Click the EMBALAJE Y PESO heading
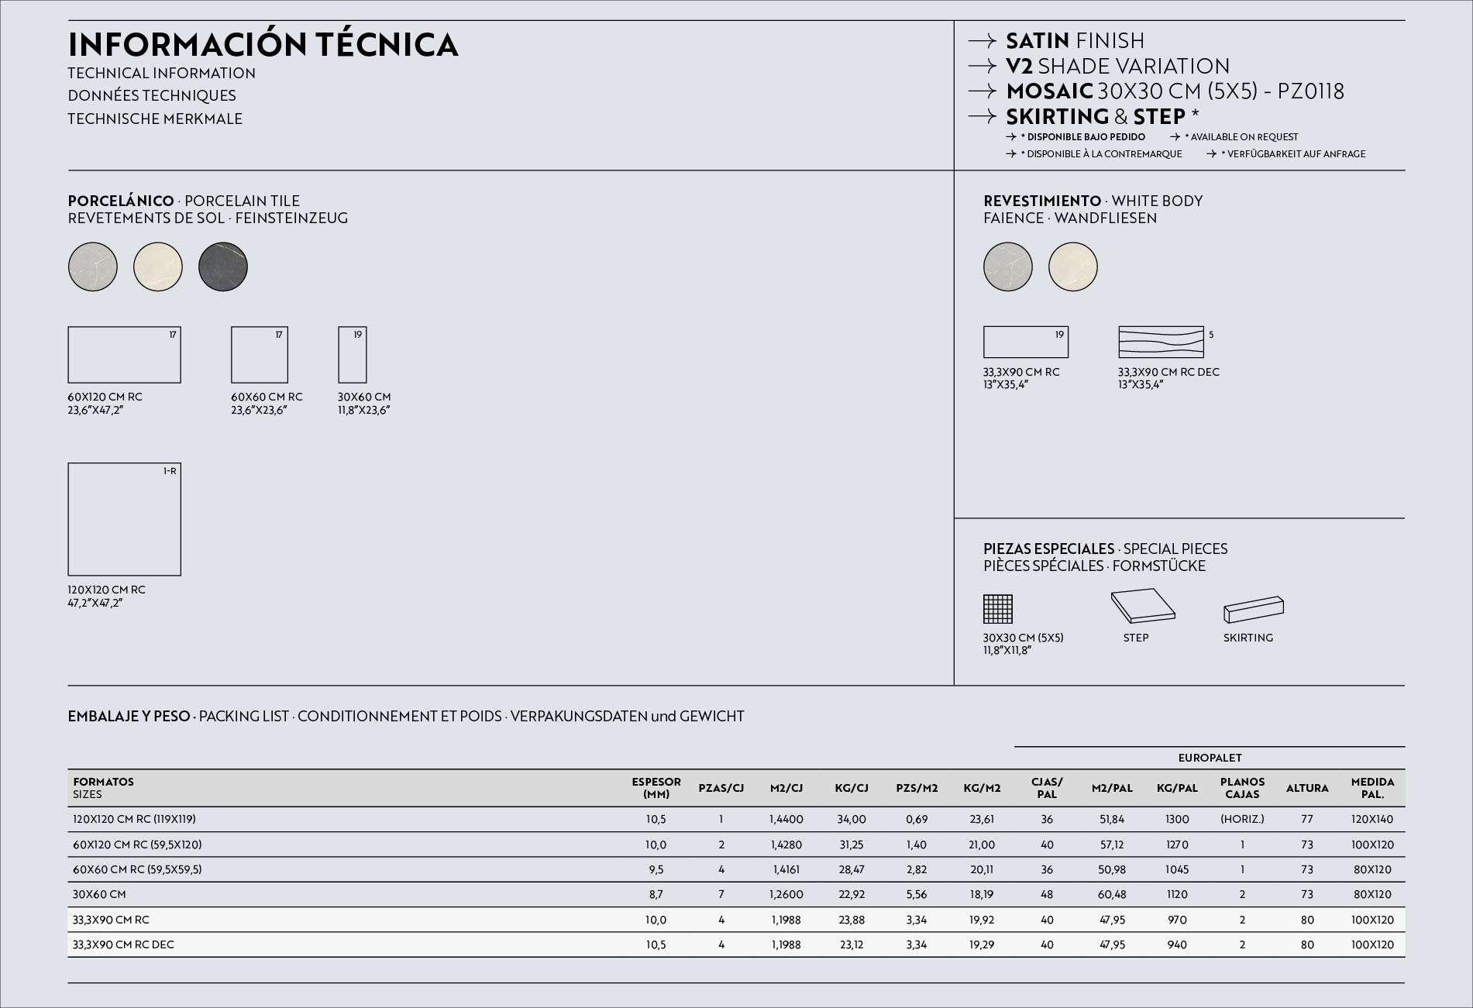Image resolution: width=1473 pixels, height=1008 pixels. tap(129, 717)
